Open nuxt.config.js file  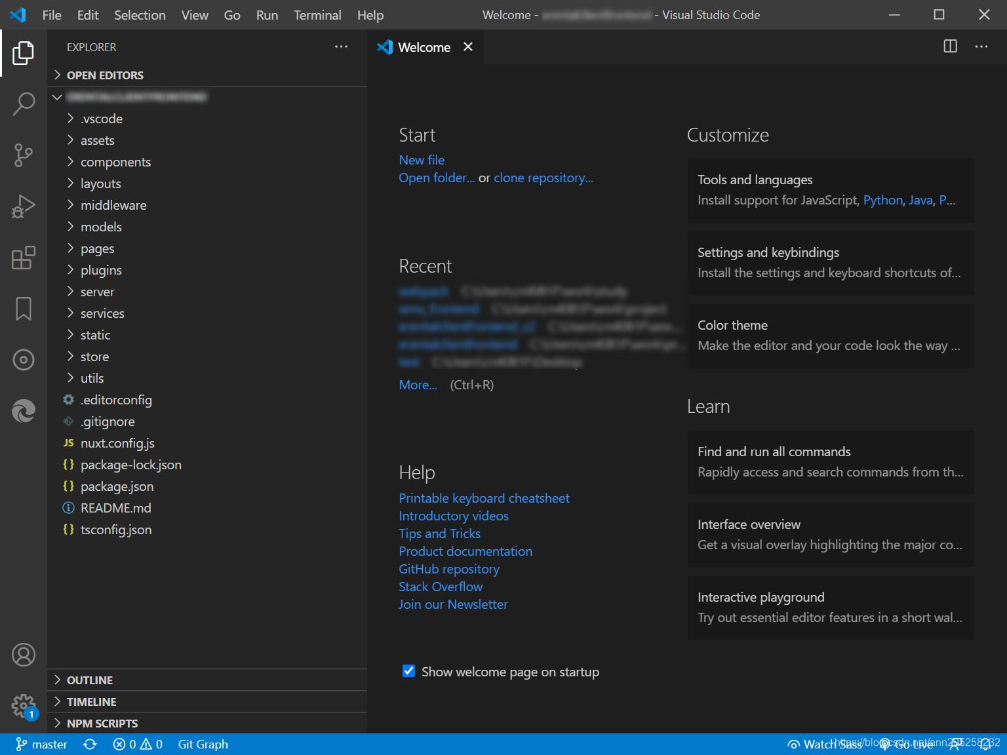tap(207, 443)
